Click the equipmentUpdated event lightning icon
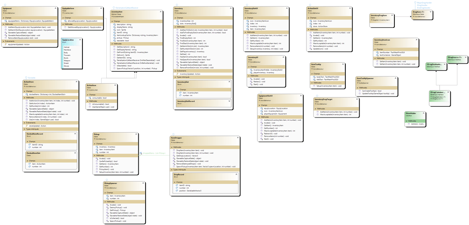 pyautogui.click(x=6, y=44)
